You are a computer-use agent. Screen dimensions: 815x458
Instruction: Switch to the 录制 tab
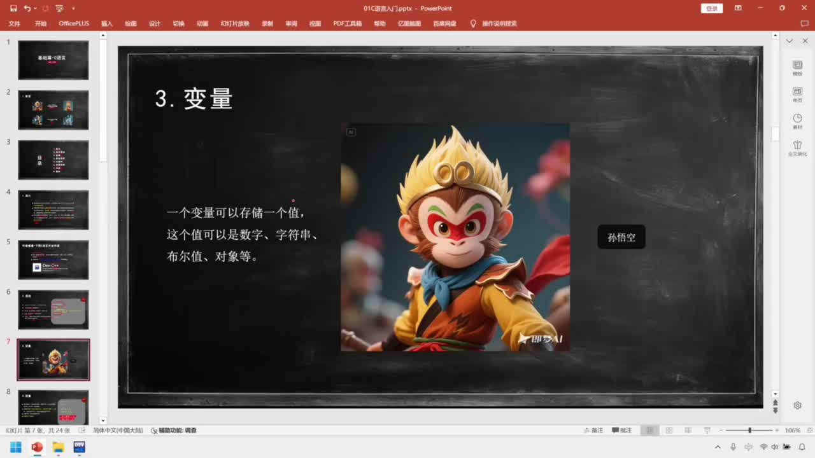pyautogui.click(x=267, y=24)
